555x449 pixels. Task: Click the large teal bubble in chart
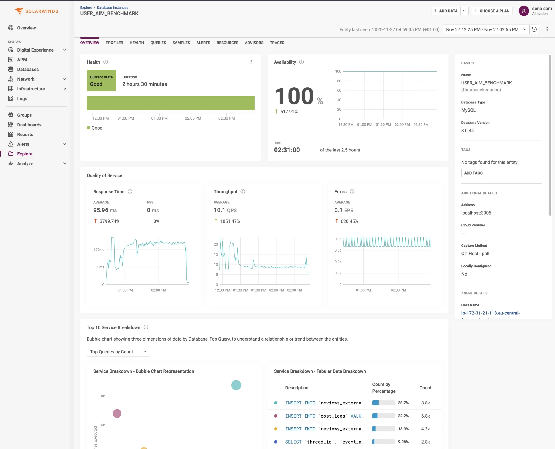tap(236, 385)
